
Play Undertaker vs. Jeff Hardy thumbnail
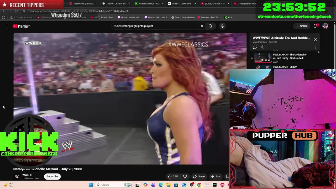263,58
